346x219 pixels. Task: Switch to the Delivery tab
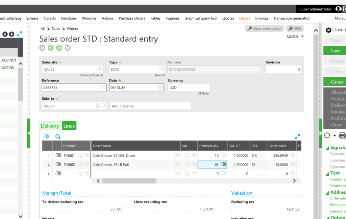pos(50,126)
